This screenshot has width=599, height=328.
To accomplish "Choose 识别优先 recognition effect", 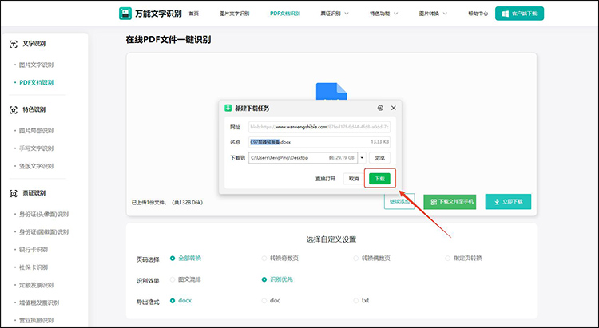I will tap(264, 279).
